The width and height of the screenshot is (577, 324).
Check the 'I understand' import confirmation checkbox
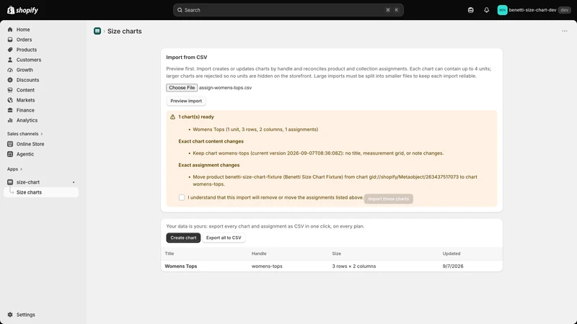tap(182, 197)
